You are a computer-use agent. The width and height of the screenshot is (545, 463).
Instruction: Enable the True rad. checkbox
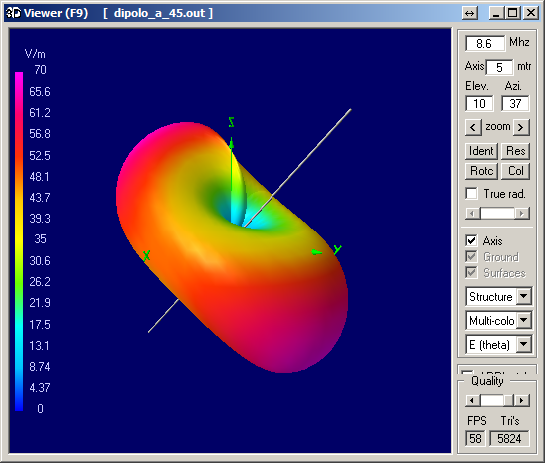472,194
